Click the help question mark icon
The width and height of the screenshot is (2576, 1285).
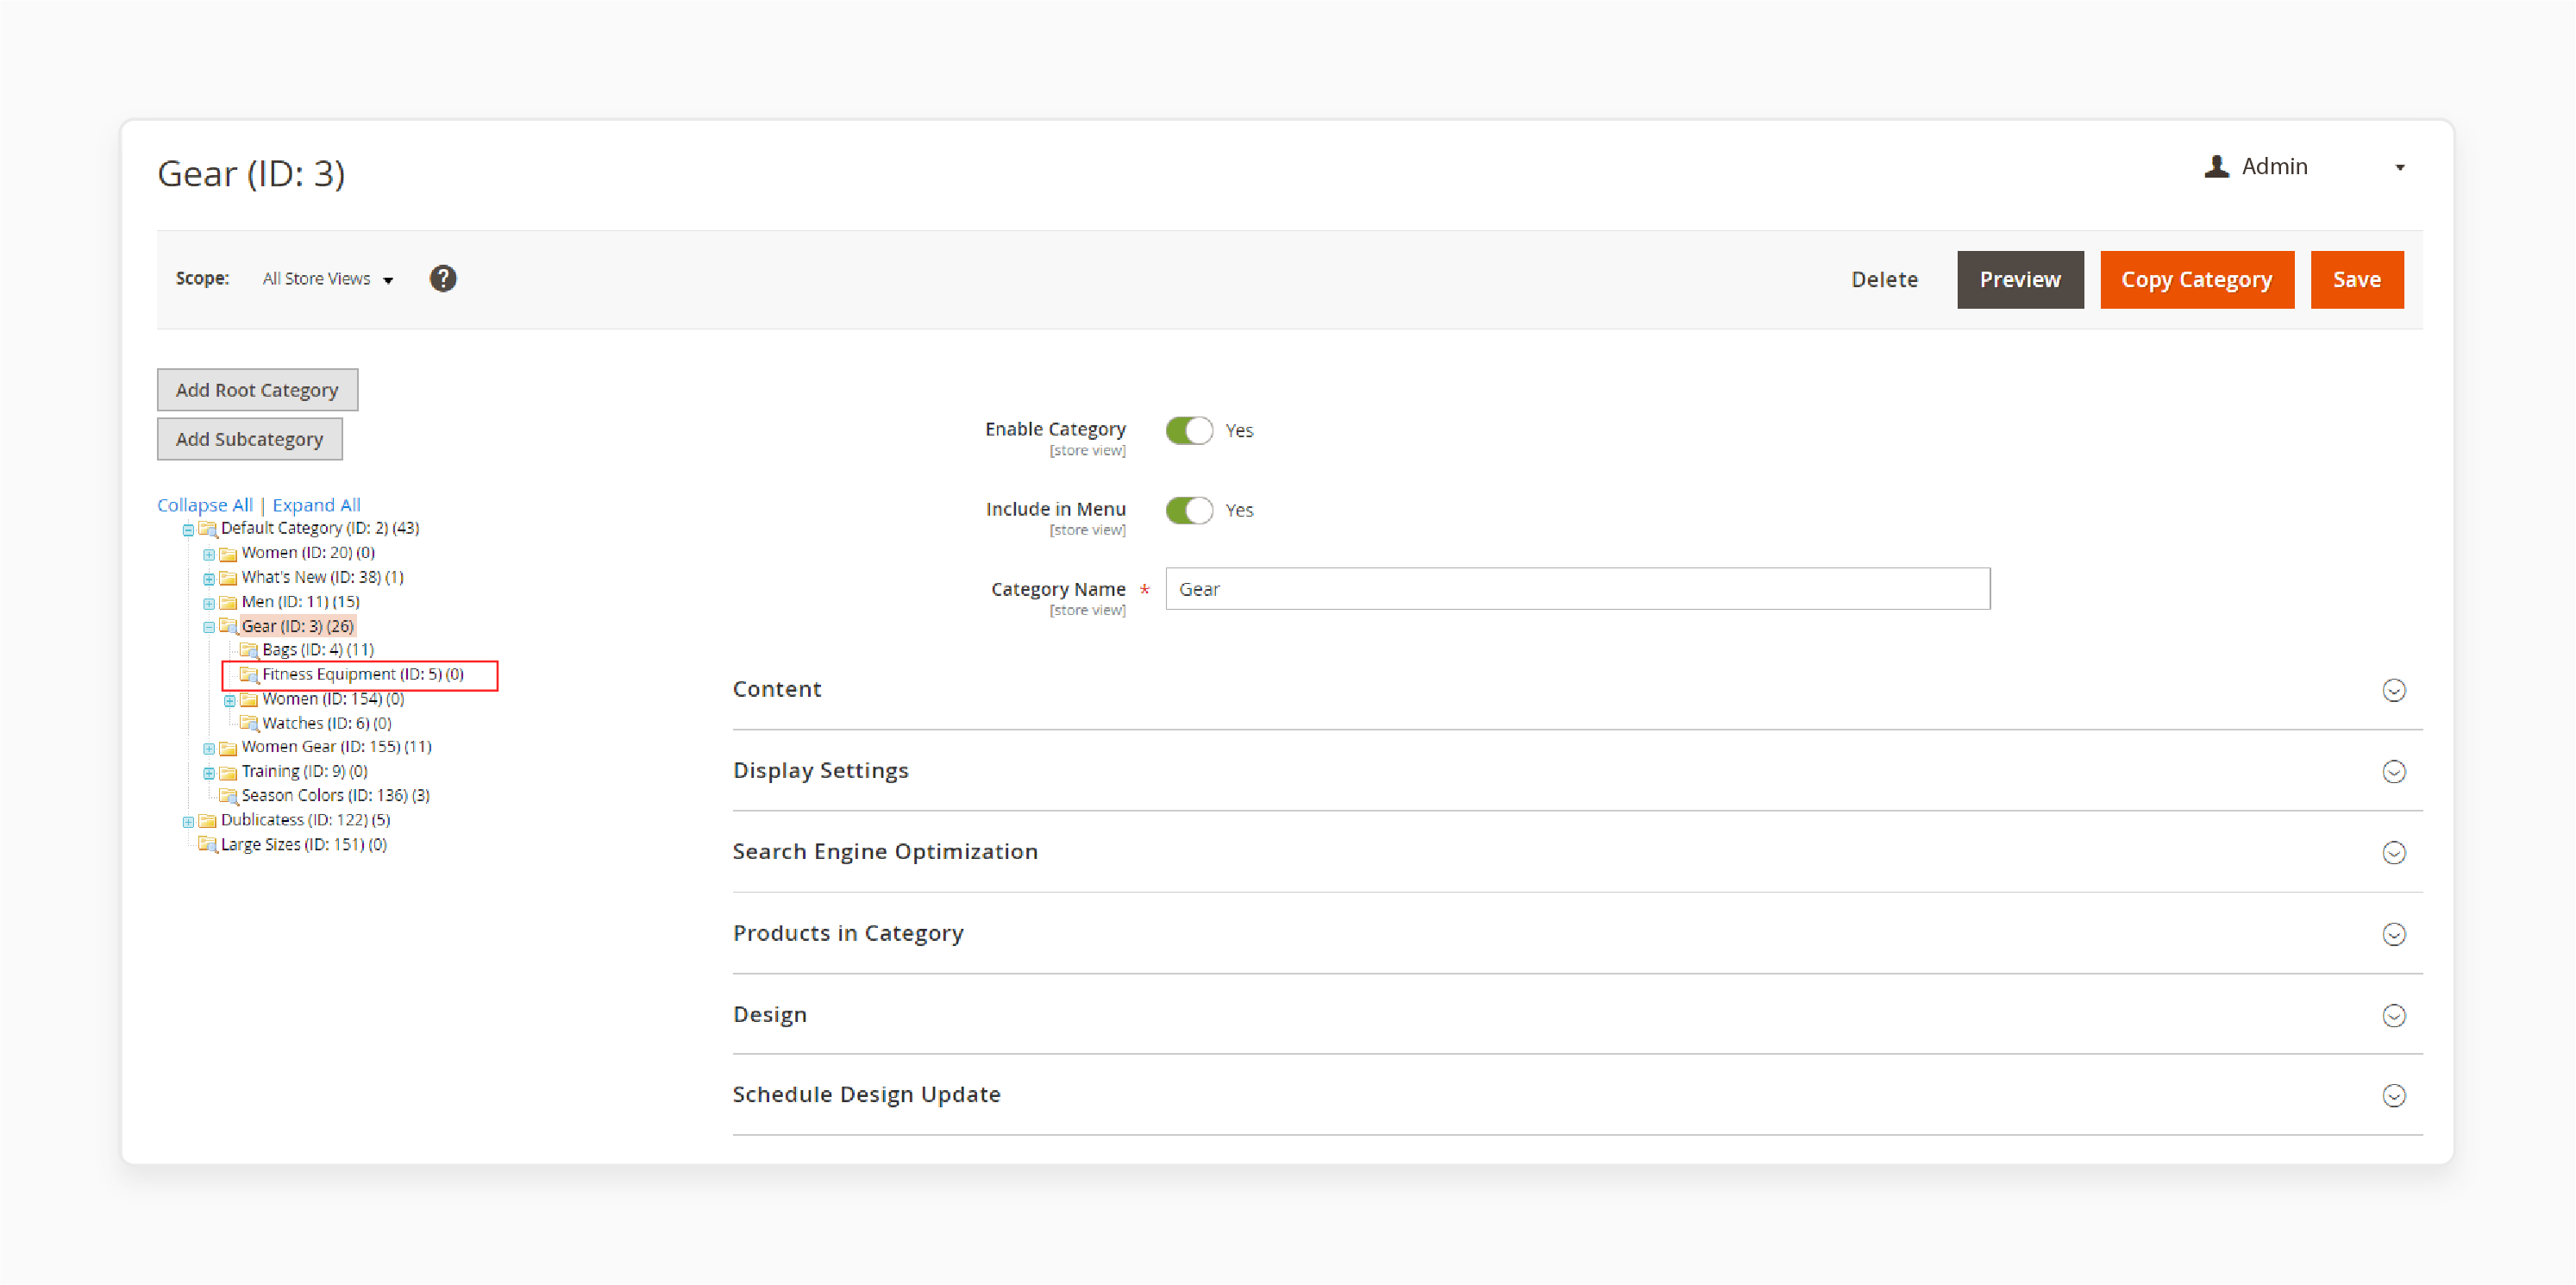443,279
